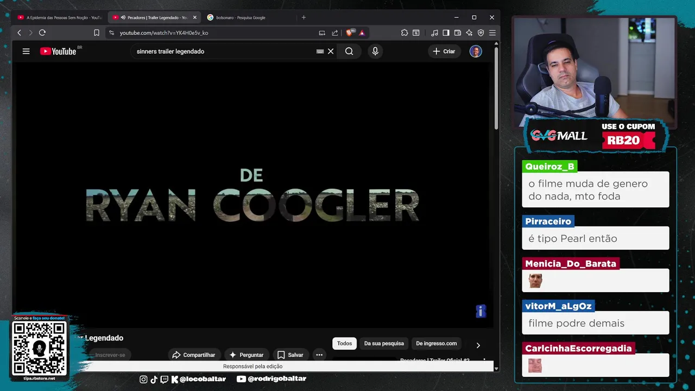The width and height of the screenshot is (695, 391).
Task: Click the Perguntar ask button
Action: point(247,355)
